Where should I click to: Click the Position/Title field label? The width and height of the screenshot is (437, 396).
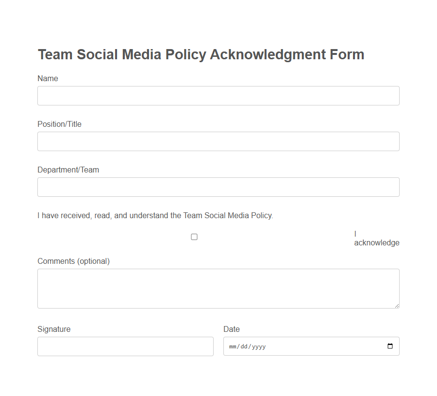click(59, 124)
